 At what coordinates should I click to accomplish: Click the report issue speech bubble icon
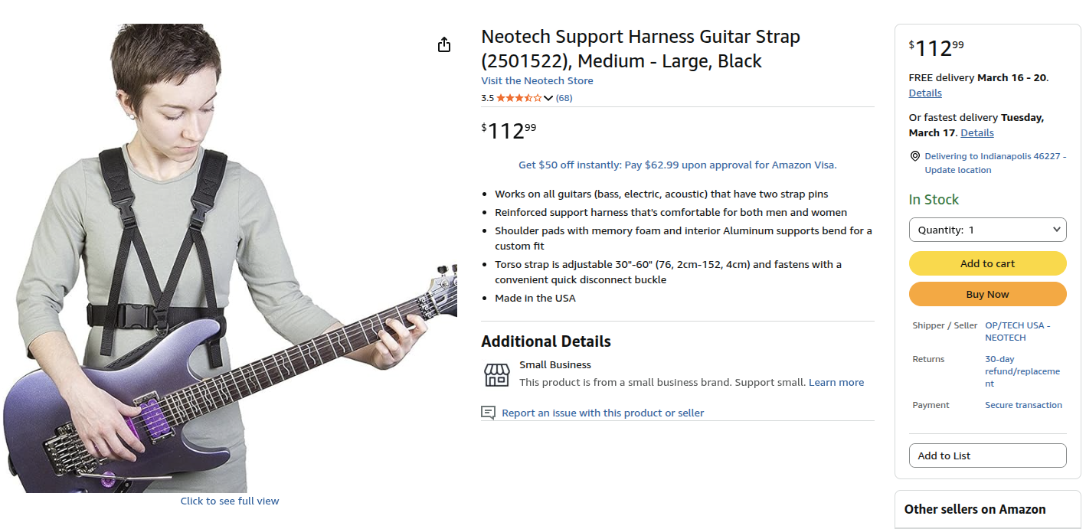pyautogui.click(x=488, y=413)
